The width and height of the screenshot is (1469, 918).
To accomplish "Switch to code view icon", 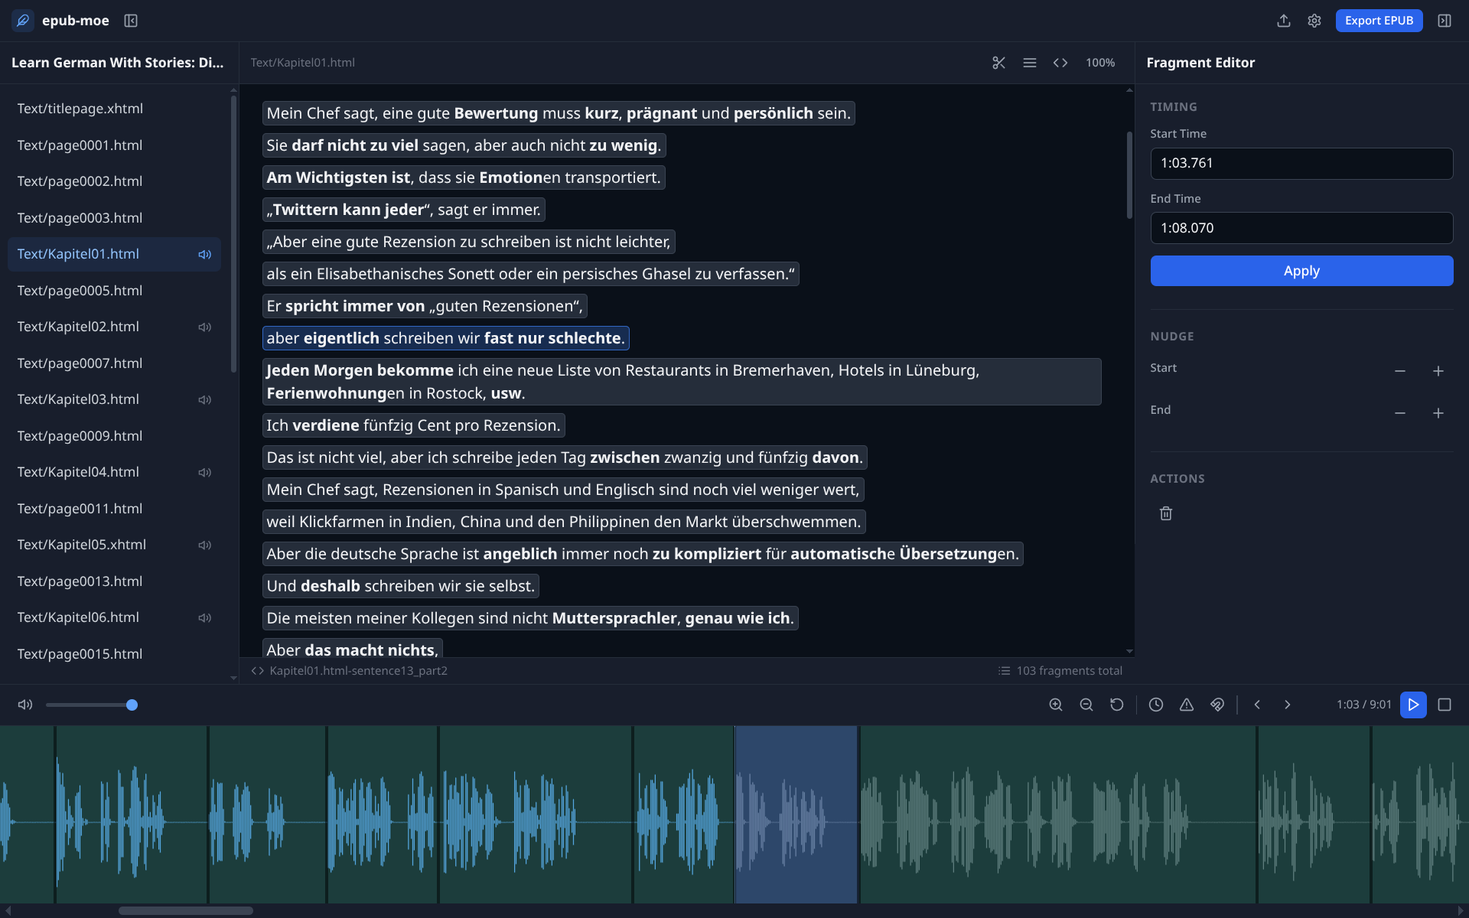I will coord(1060,63).
